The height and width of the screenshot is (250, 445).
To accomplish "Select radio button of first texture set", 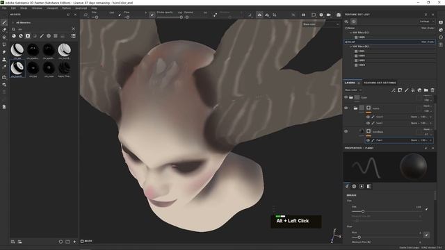I will (x=346, y=28).
